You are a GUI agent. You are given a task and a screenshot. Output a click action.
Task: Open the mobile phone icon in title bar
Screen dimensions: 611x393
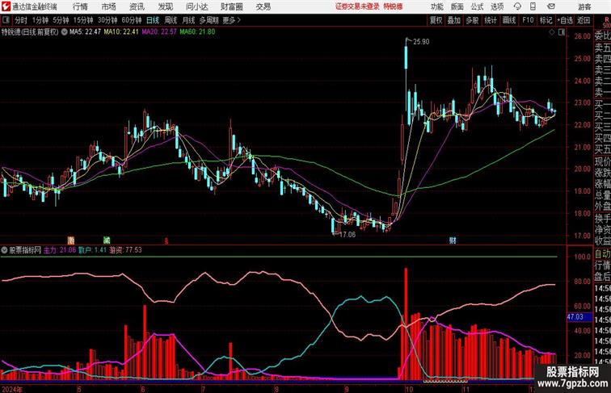click(x=533, y=6)
